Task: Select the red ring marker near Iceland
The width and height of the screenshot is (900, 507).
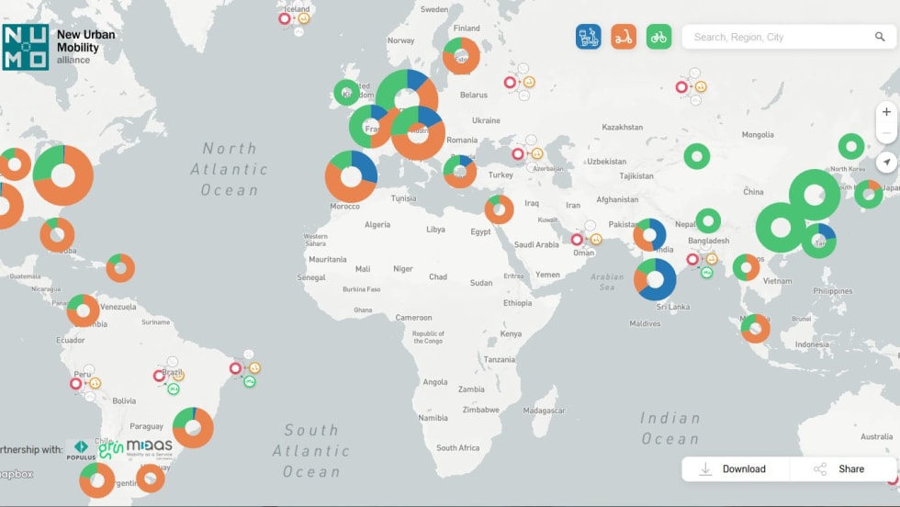Action: pyautogui.click(x=285, y=17)
